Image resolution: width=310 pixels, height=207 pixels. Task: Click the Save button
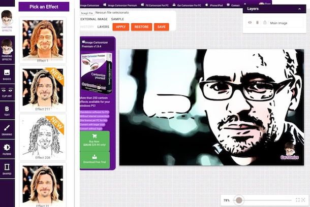coord(162,27)
